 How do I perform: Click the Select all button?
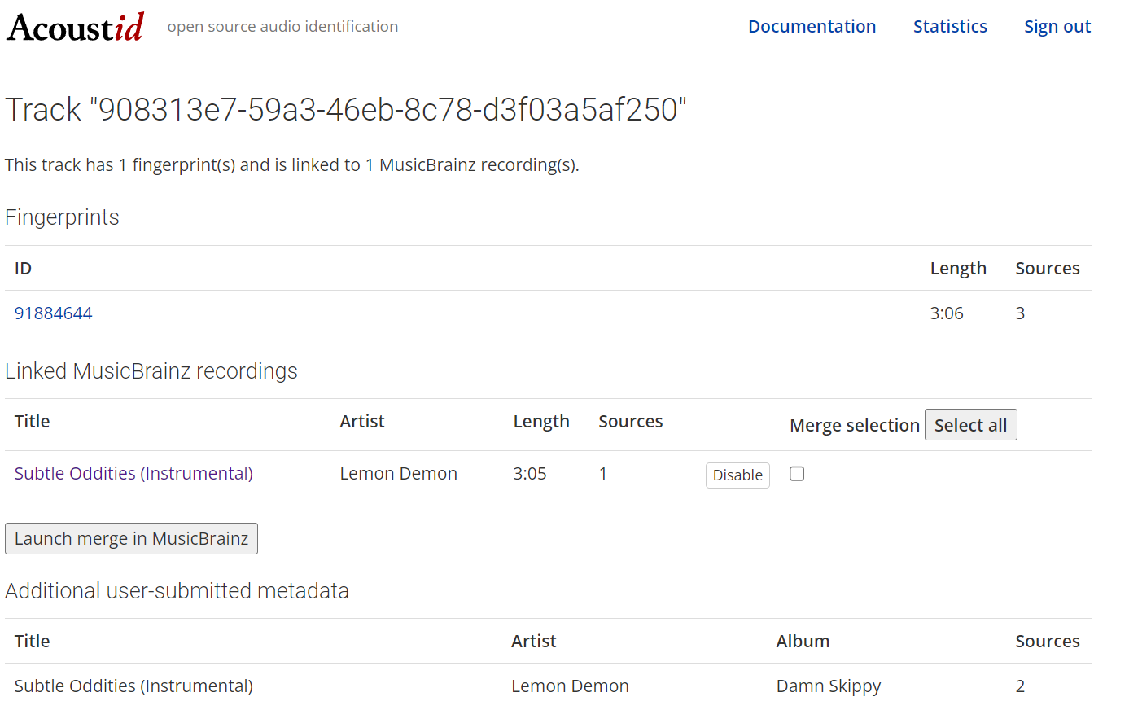[970, 425]
